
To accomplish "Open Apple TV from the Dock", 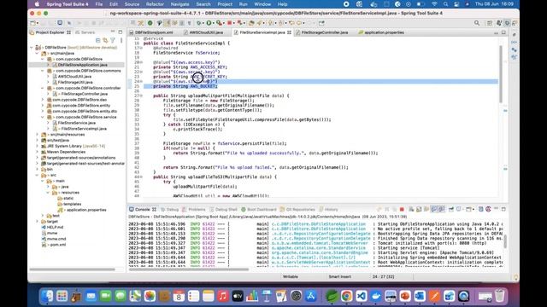I will 238,296.
